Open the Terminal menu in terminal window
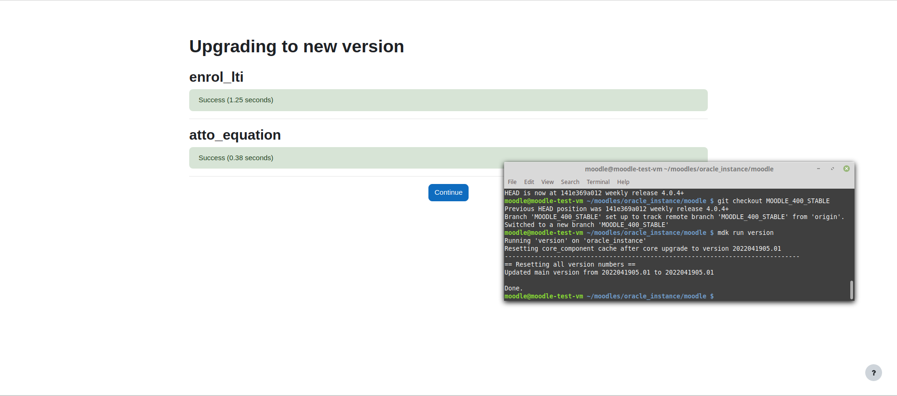Image resolution: width=897 pixels, height=396 pixels. coord(598,182)
